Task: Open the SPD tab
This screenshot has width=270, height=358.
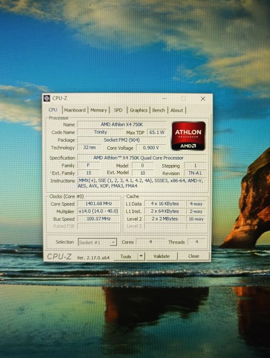Action: click(x=118, y=110)
